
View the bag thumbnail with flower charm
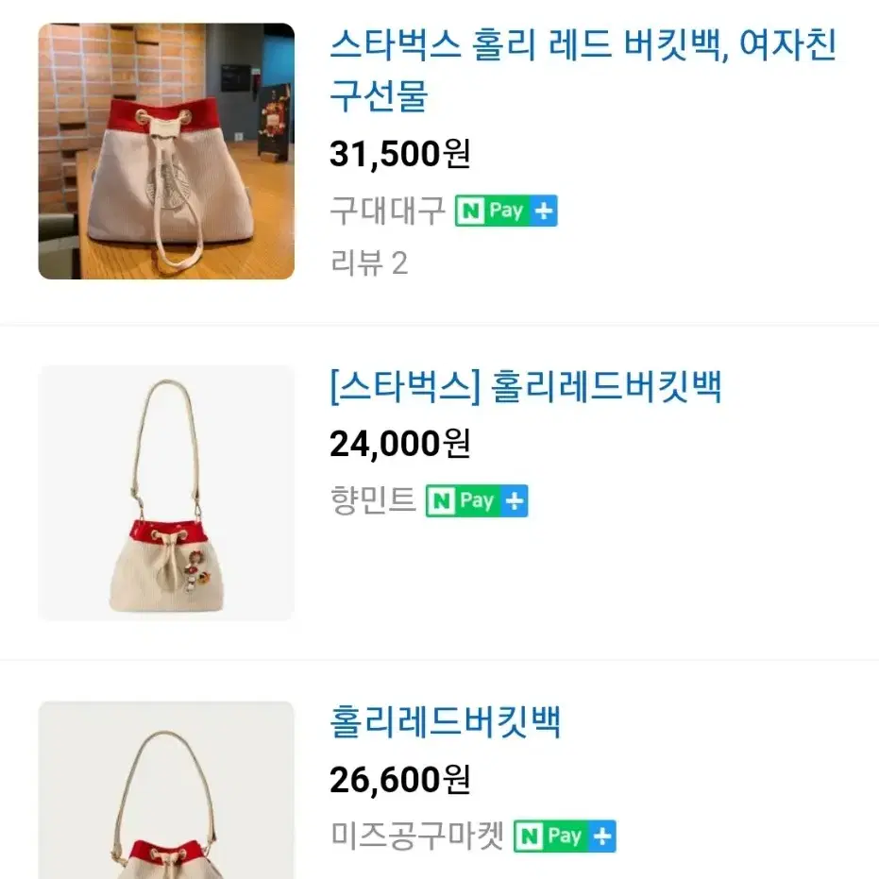(166, 493)
